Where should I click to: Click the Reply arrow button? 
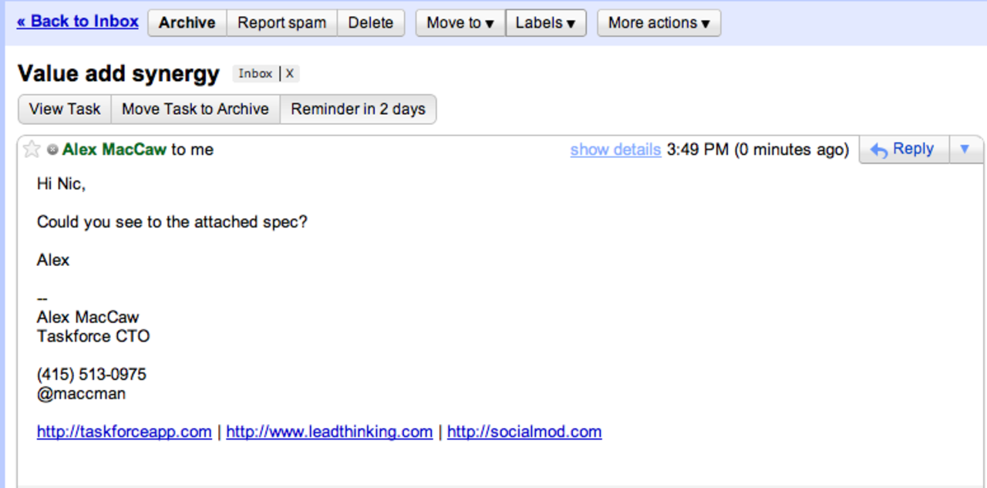tap(901, 150)
